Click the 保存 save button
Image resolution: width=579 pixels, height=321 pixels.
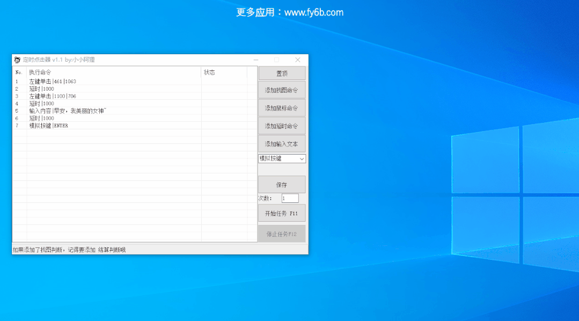pyautogui.click(x=282, y=185)
